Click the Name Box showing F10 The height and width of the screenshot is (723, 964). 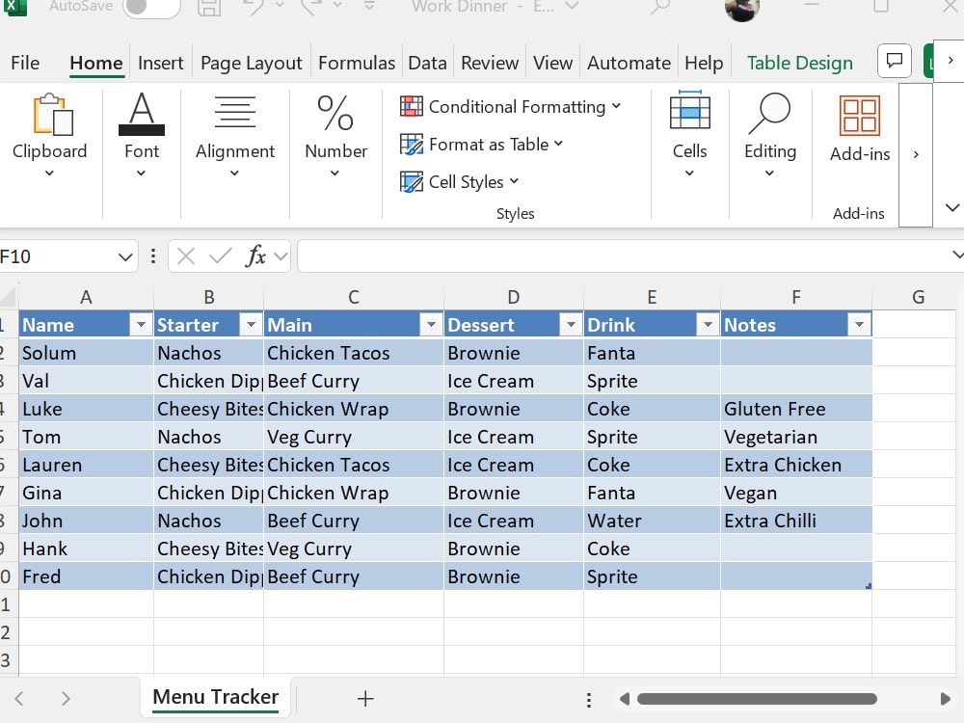(x=57, y=256)
